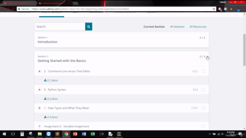Switch to Chrome on the taskbar
This screenshot has height=138, width=246.
click(66, 134)
